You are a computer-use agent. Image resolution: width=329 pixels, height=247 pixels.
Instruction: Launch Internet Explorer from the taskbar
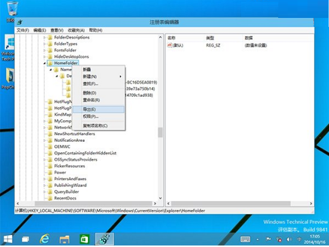click(x=45, y=239)
